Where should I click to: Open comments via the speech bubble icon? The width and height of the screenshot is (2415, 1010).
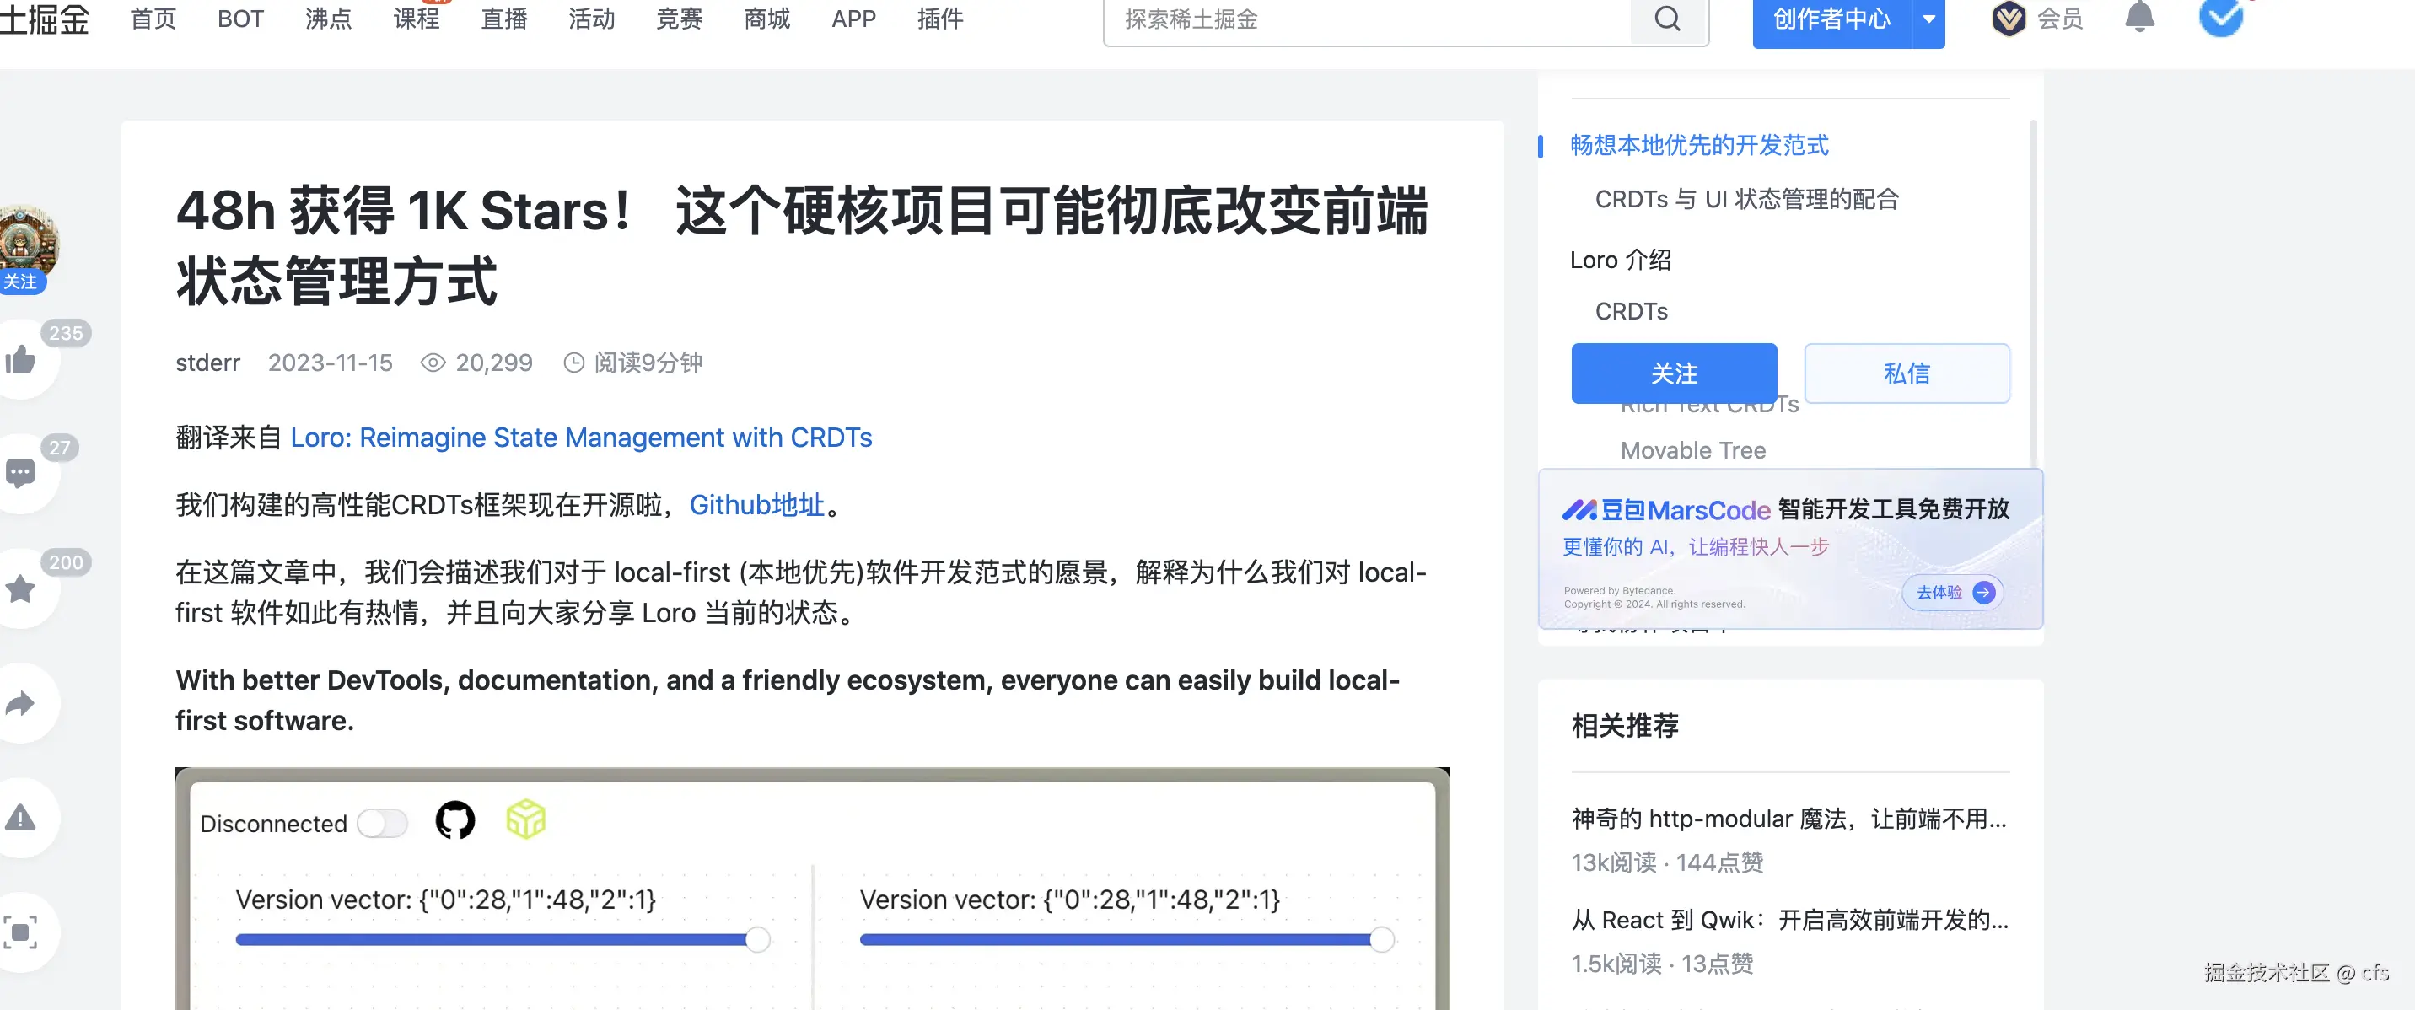22,473
